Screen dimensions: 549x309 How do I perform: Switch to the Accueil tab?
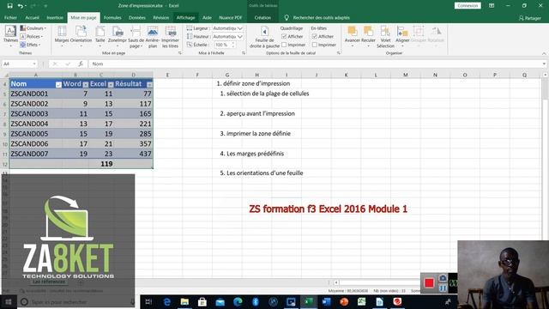click(x=33, y=17)
